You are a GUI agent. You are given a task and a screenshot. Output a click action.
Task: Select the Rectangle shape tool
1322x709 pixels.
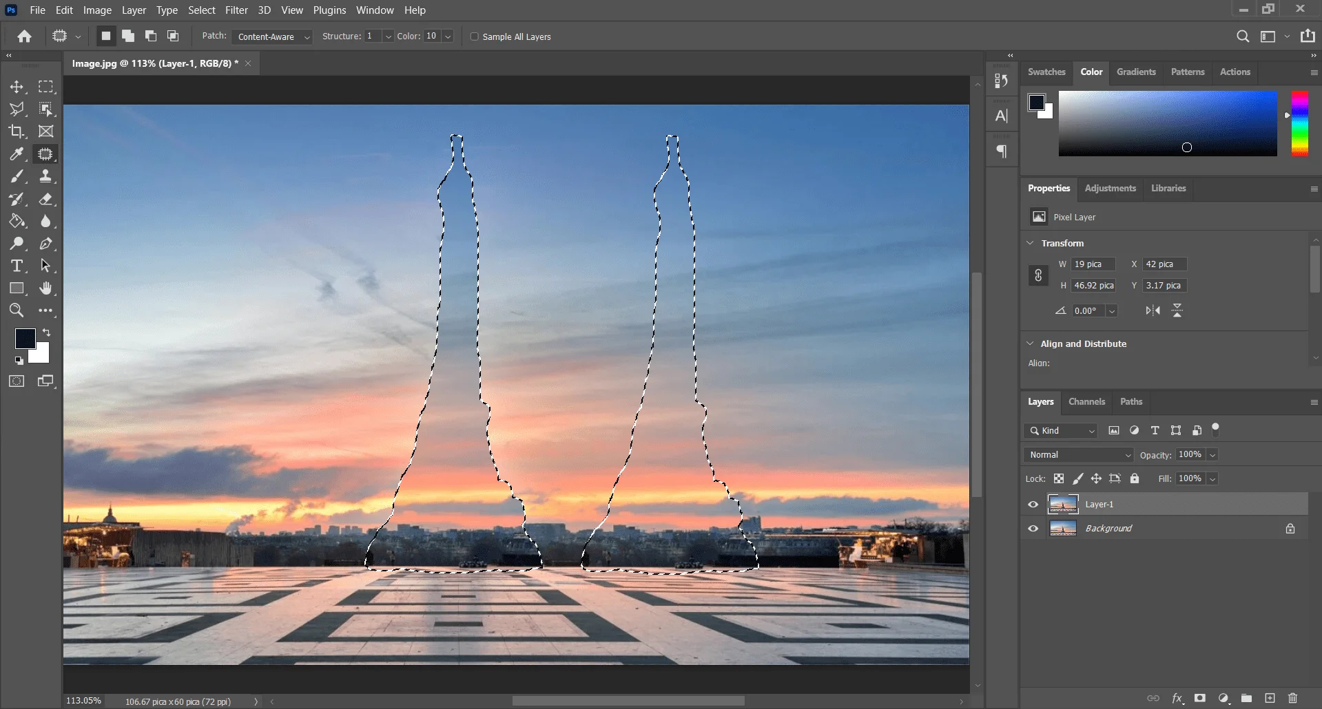coord(17,288)
